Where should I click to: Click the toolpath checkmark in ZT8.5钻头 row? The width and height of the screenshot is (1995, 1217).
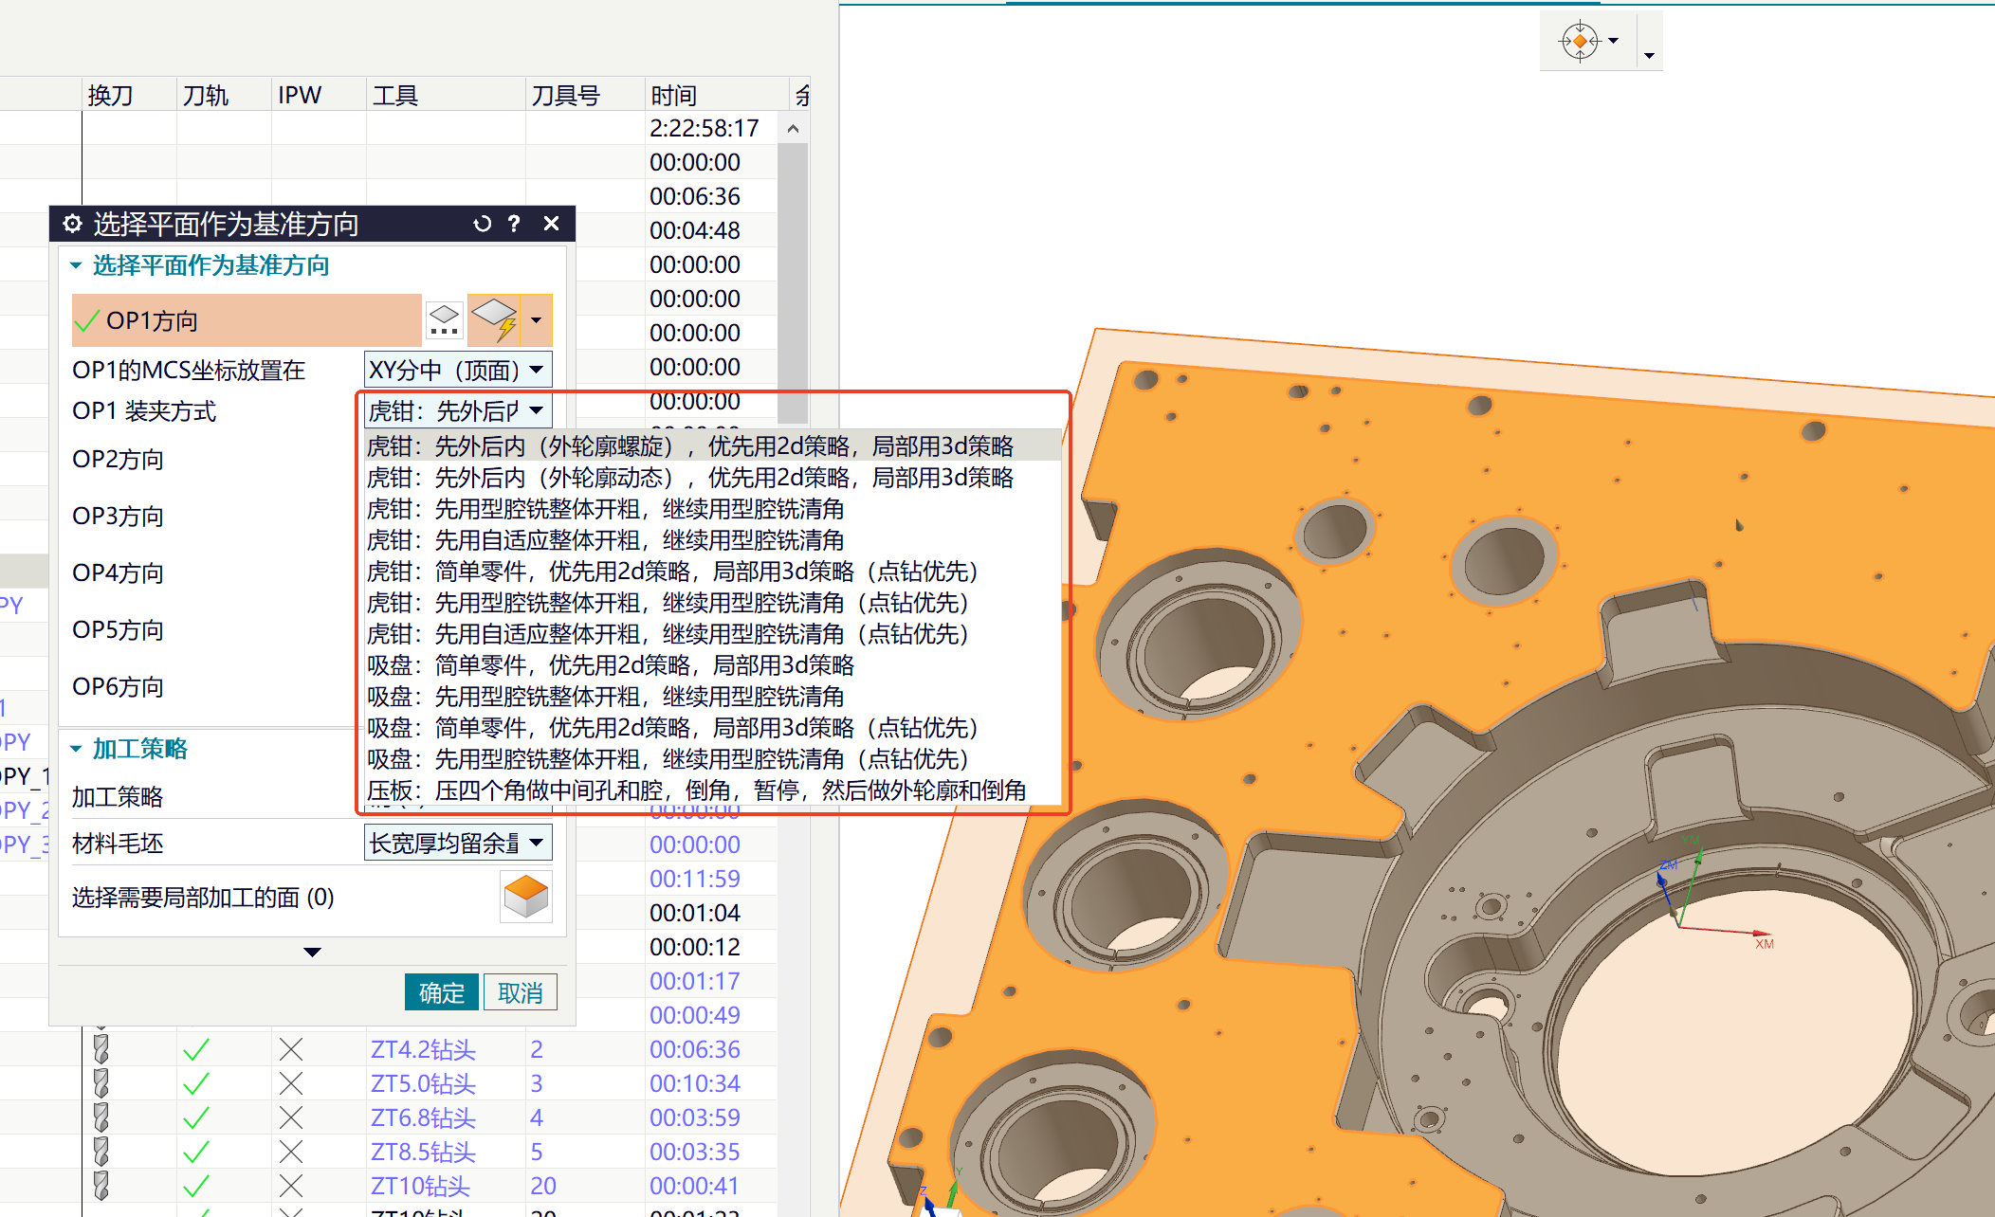click(x=196, y=1152)
